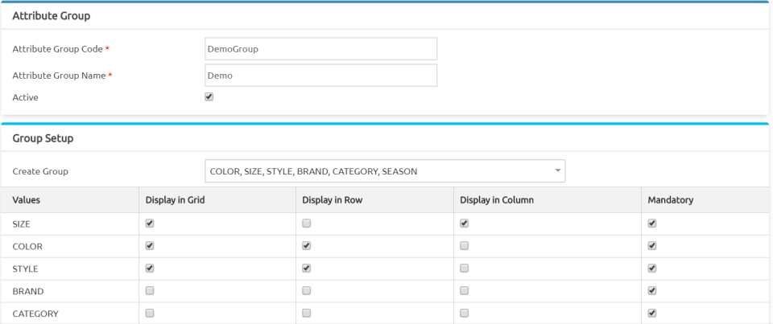The width and height of the screenshot is (773, 324).
Task: Click the Attribute Group Name field
Action: pos(320,76)
